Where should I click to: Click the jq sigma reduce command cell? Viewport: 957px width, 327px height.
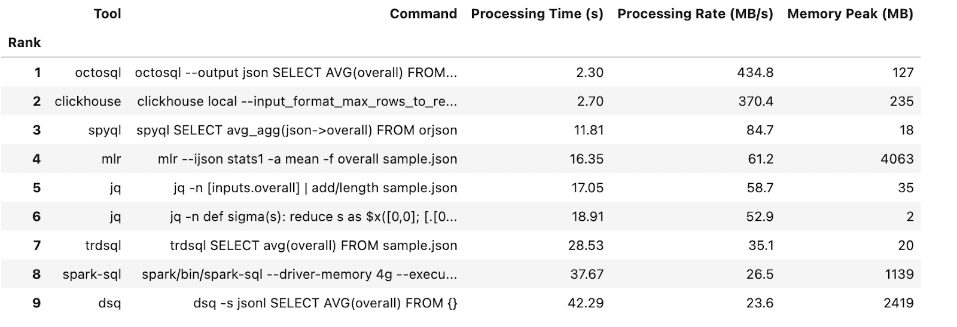(313, 217)
